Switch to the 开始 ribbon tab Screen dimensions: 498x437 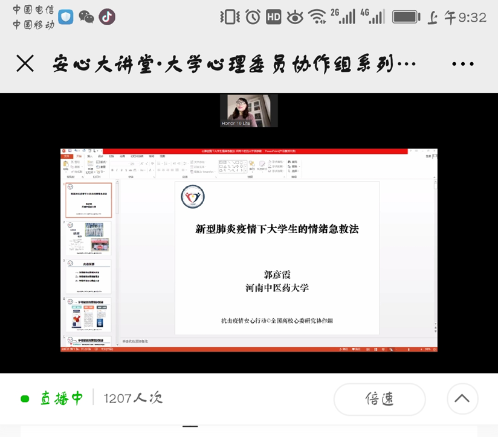[x=78, y=156]
